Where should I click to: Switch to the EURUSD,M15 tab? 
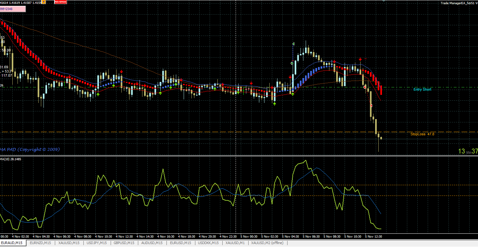pyautogui.click(x=180, y=243)
